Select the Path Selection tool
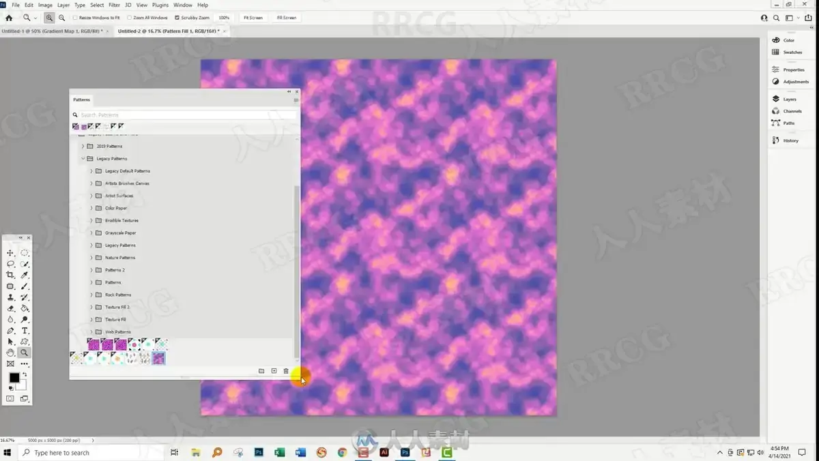819x461 pixels. click(10, 342)
